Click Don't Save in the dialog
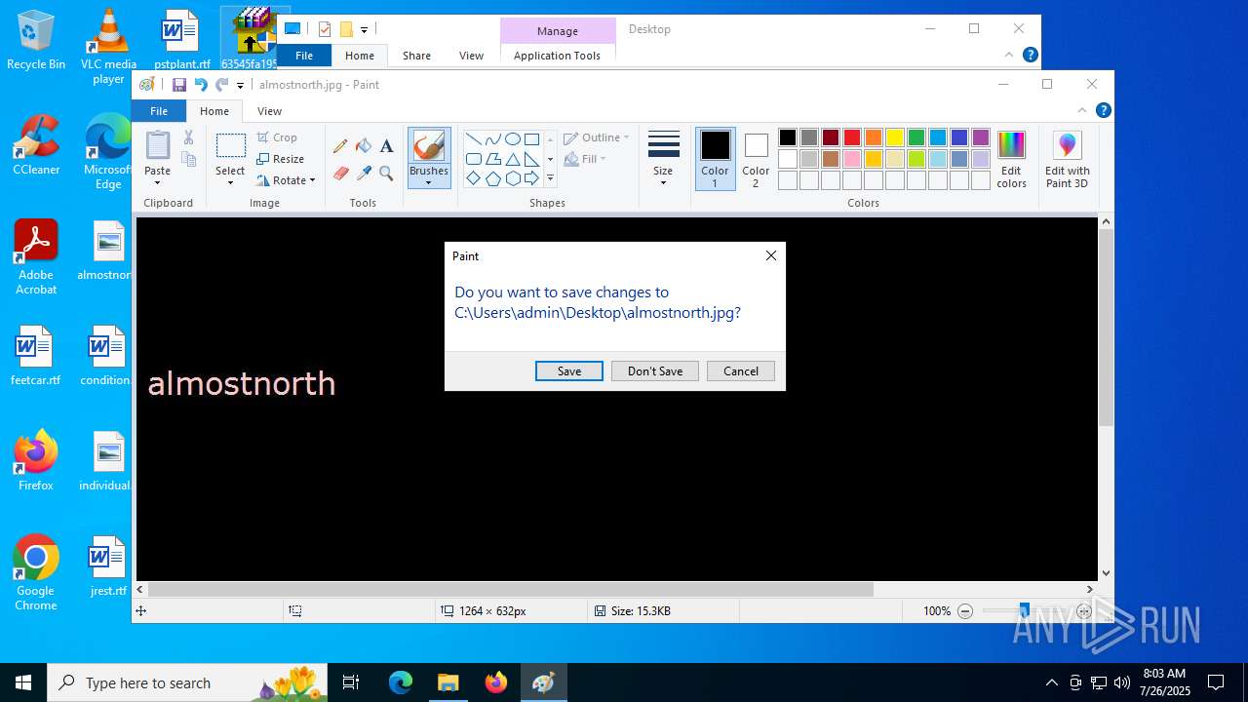Image resolution: width=1248 pixels, height=702 pixels. (655, 371)
